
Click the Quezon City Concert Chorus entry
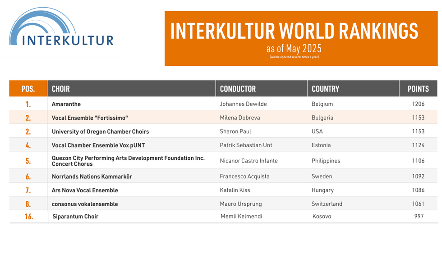coord(128,161)
